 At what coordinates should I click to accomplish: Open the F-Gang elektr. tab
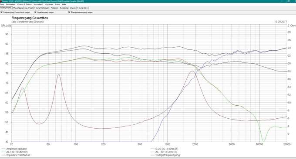pyautogui.click(x=83, y=8)
